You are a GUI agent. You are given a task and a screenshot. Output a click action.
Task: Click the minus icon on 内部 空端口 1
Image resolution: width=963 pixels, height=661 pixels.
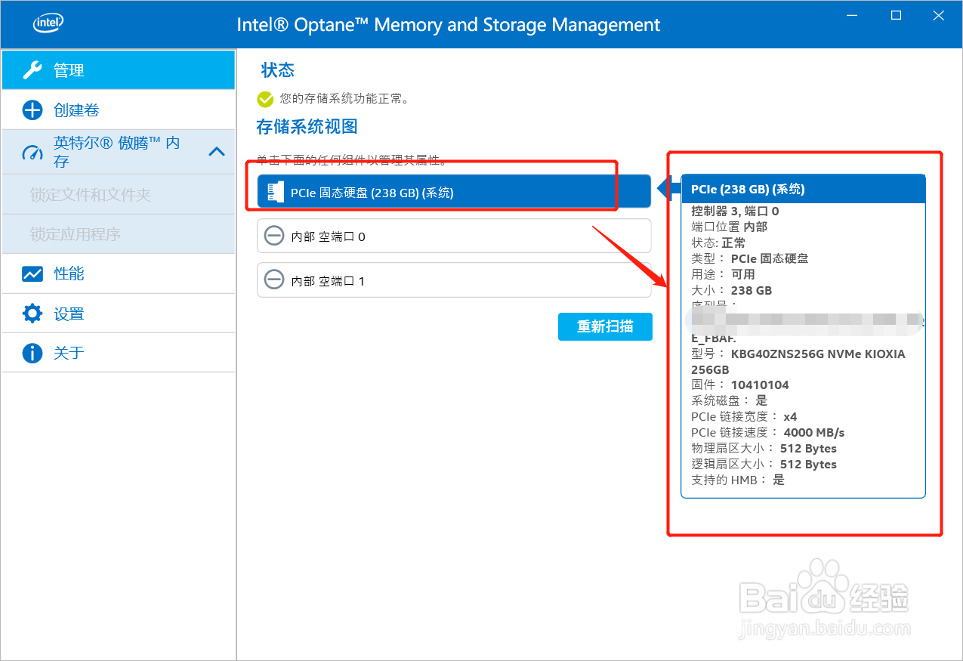(x=274, y=280)
